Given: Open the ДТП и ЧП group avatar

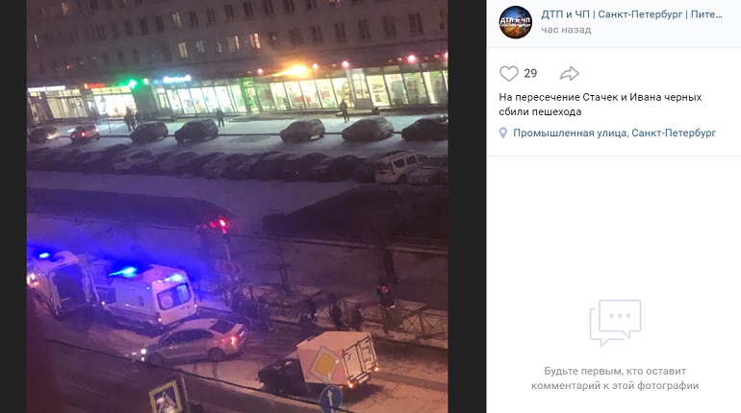Looking at the screenshot, I should (516, 22).
